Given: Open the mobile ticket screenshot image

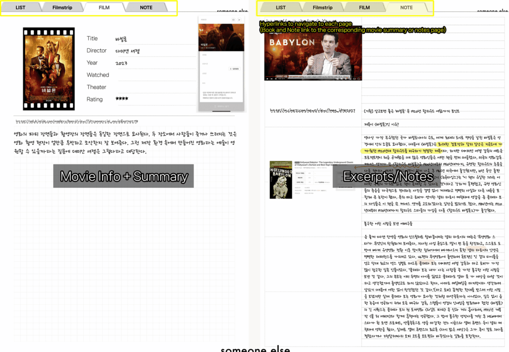Looking at the screenshot, I should point(221,64).
